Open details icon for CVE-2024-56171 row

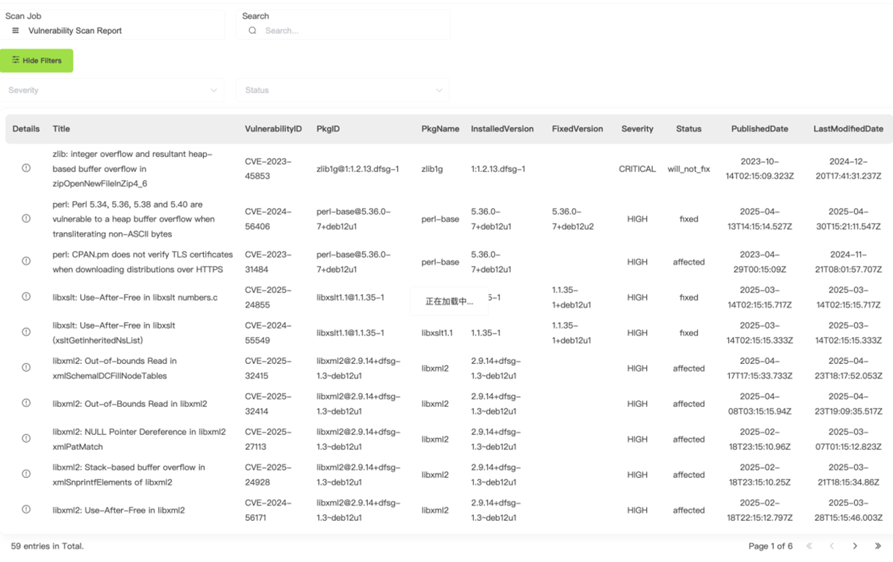tap(26, 509)
